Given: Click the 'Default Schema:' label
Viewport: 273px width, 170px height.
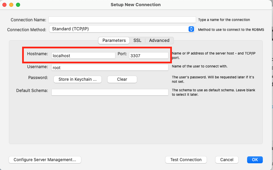Looking at the screenshot, I should tap(32, 91).
